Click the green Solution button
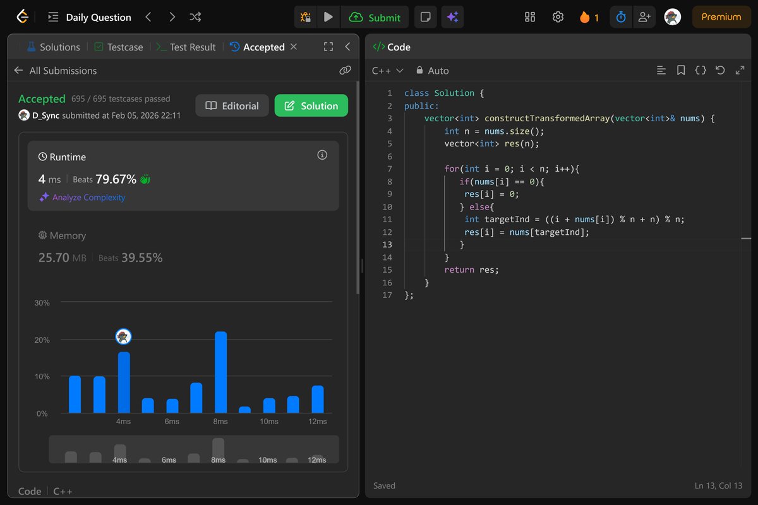 click(x=311, y=105)
